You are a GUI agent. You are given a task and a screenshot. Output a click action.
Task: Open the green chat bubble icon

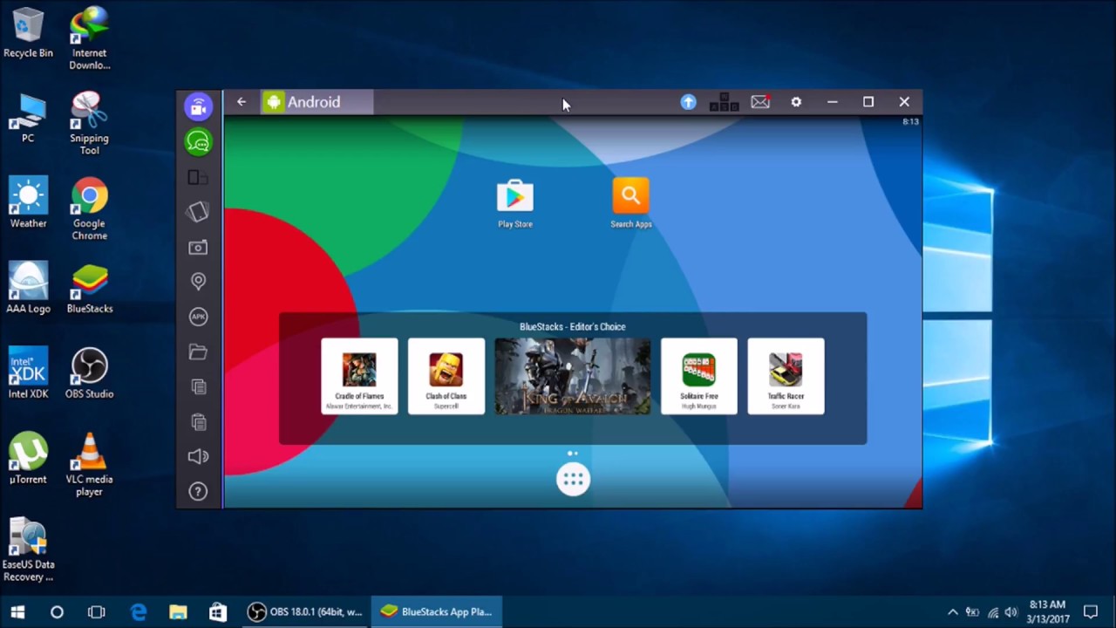click(199, 141)
